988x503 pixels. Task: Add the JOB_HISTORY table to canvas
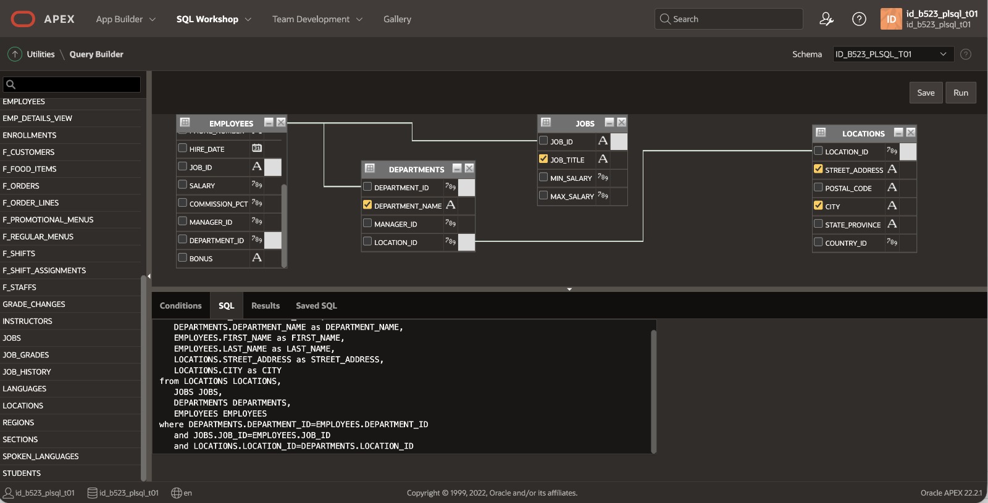[27, 372]
